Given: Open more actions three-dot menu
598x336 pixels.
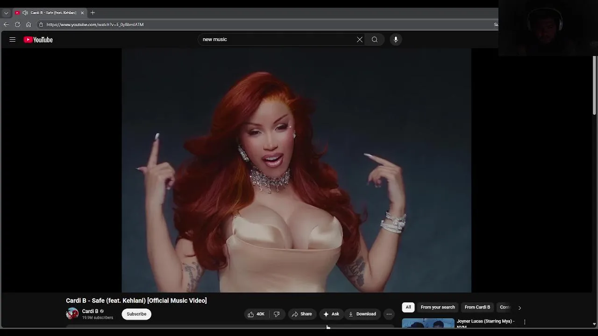Looking at the screenshot, I should (x=389, y=314).
